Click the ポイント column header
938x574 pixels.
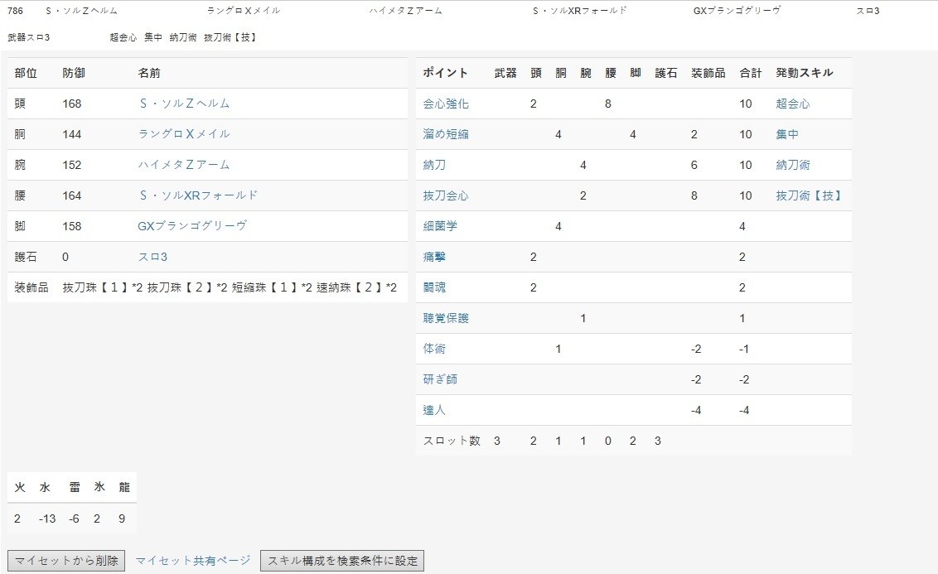[445, 73]
